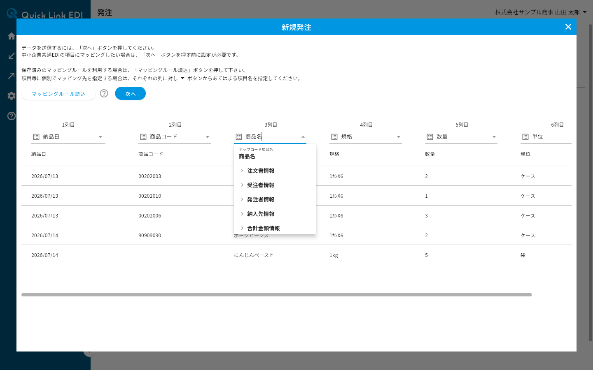Open the 納品日 mapping dropdown arrow
Image resolution: width=593 pixels, height=370 pixels.
click(100, 137)
